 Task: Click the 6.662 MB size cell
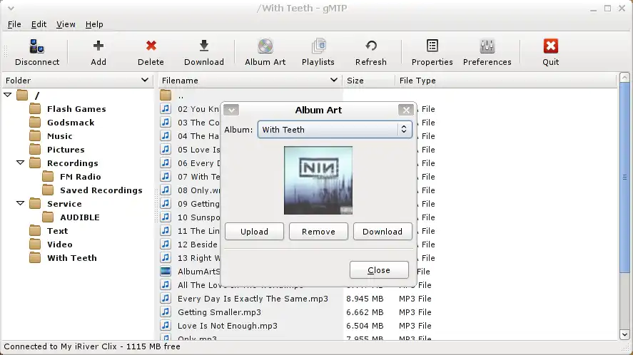365,312
